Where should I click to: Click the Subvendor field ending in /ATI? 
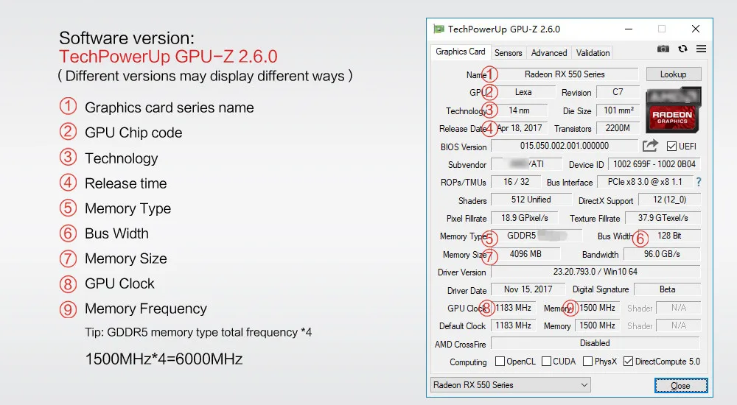point(526,164)
